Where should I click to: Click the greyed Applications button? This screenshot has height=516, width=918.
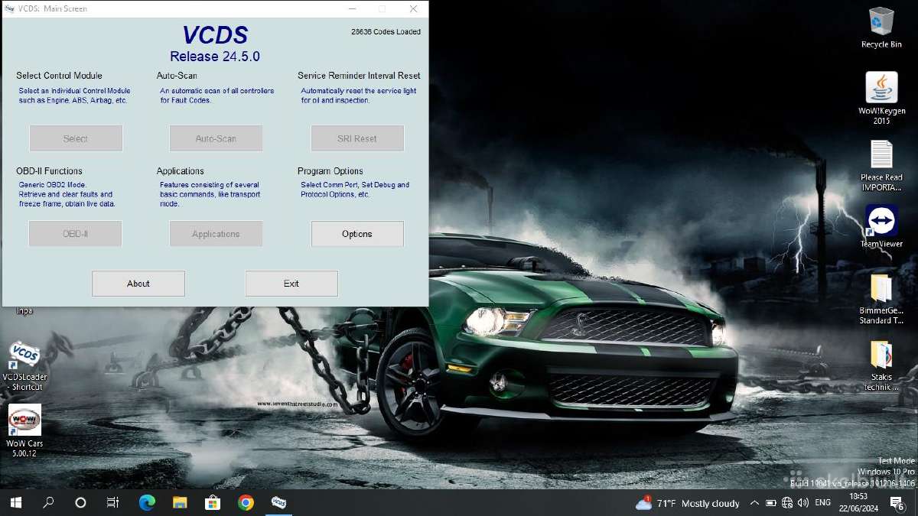pyautogui.click(x=216, y=234)
